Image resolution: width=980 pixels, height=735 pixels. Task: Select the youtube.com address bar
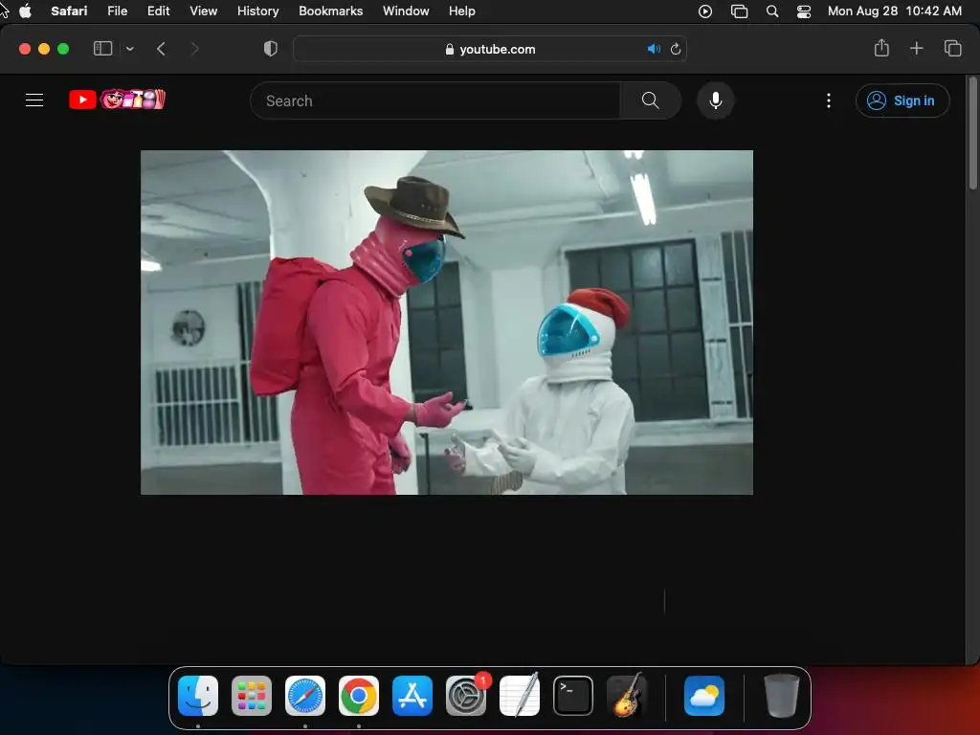point(490,49)
